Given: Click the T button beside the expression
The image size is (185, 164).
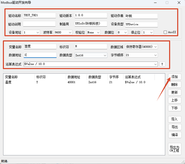Looking at the screenshot, I should (162, 64).
